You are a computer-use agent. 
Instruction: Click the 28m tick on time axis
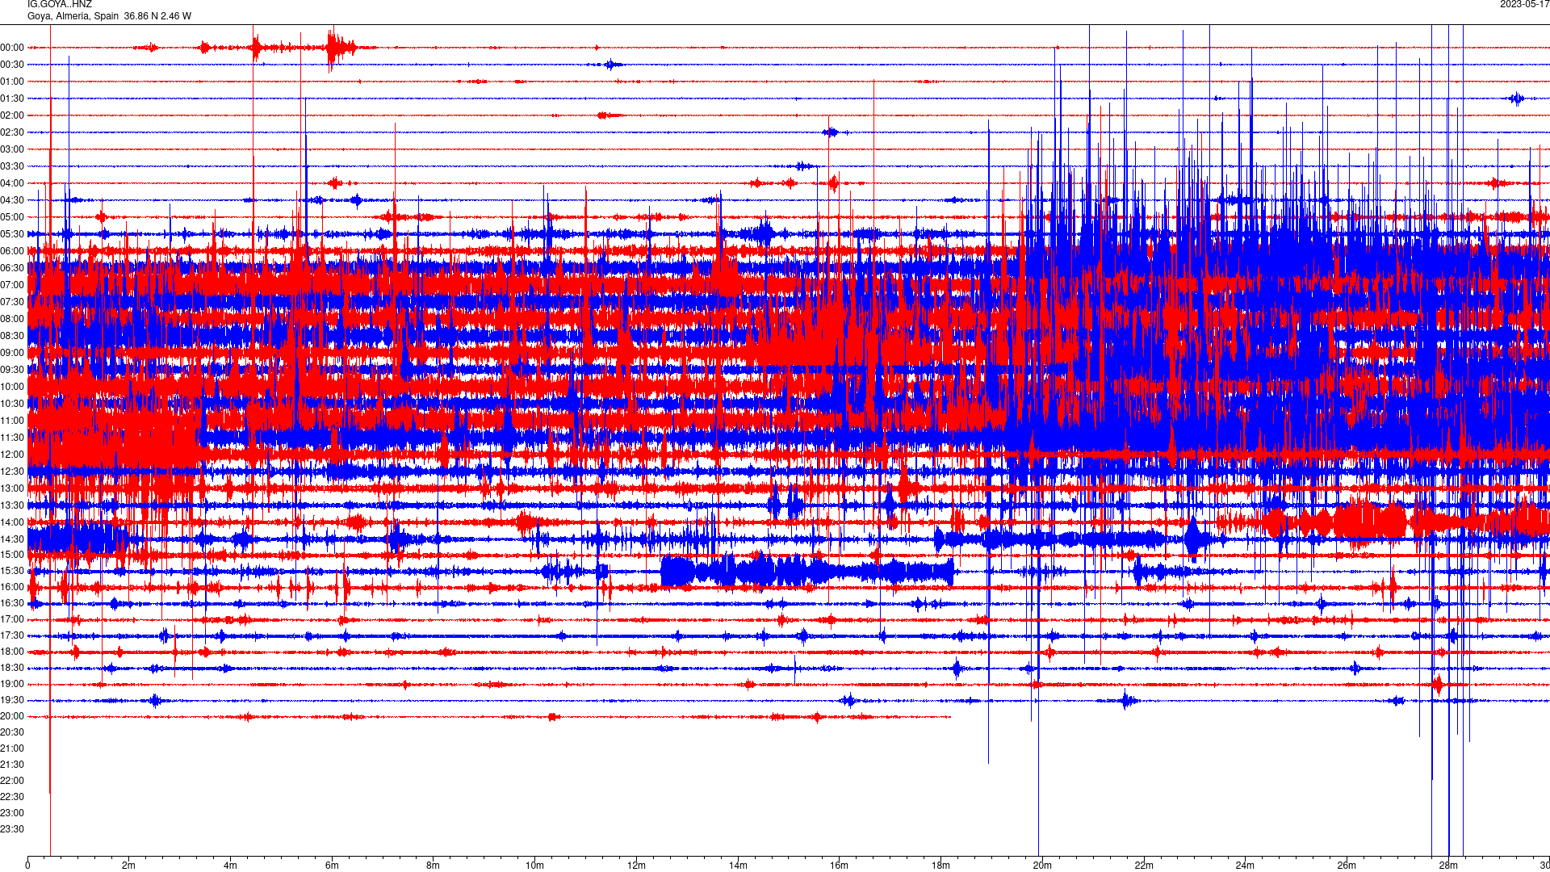click(1448, 866)
